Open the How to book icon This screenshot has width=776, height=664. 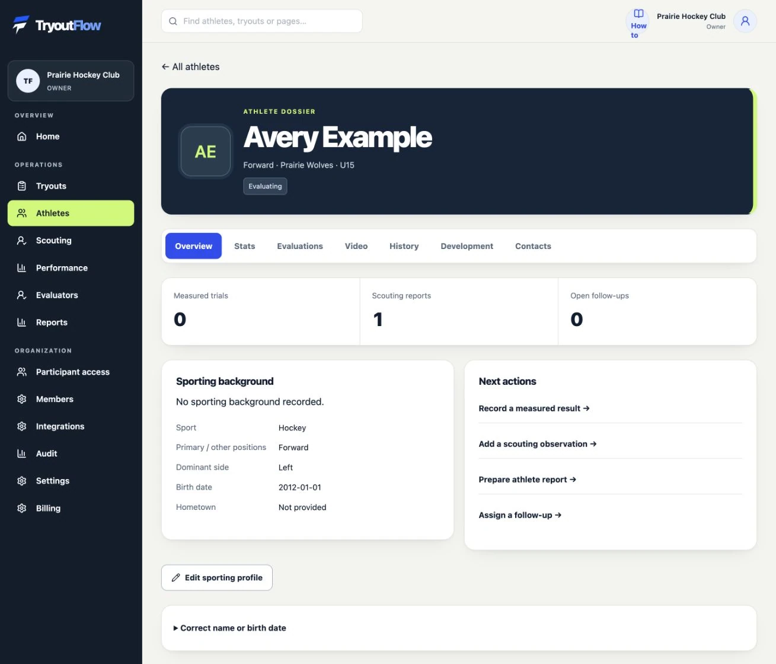coord(638,14)
